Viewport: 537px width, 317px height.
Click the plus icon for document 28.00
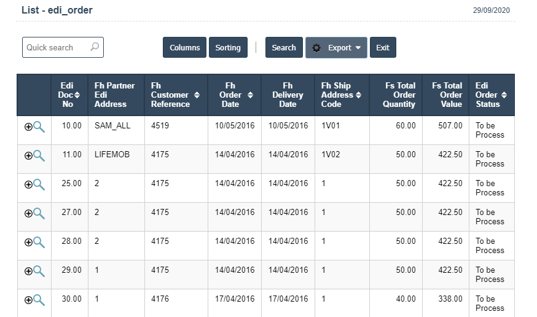coord(28,242)
